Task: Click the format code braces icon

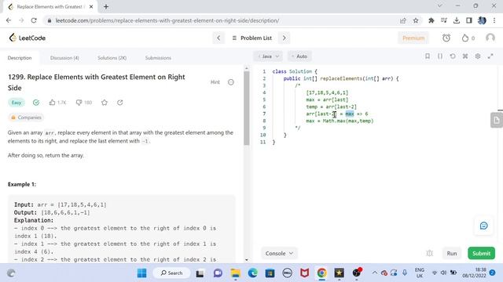Action: coord(440,56)
